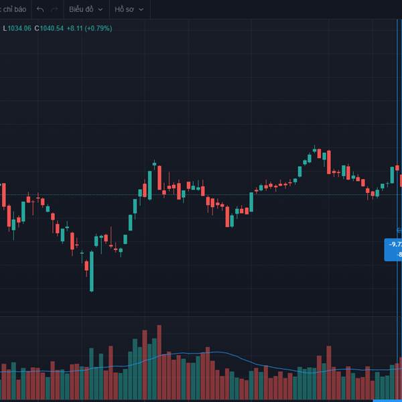Expand the Hồ sơ dropdown
This screenshot has height=402, width=402.
click(129, 9)
